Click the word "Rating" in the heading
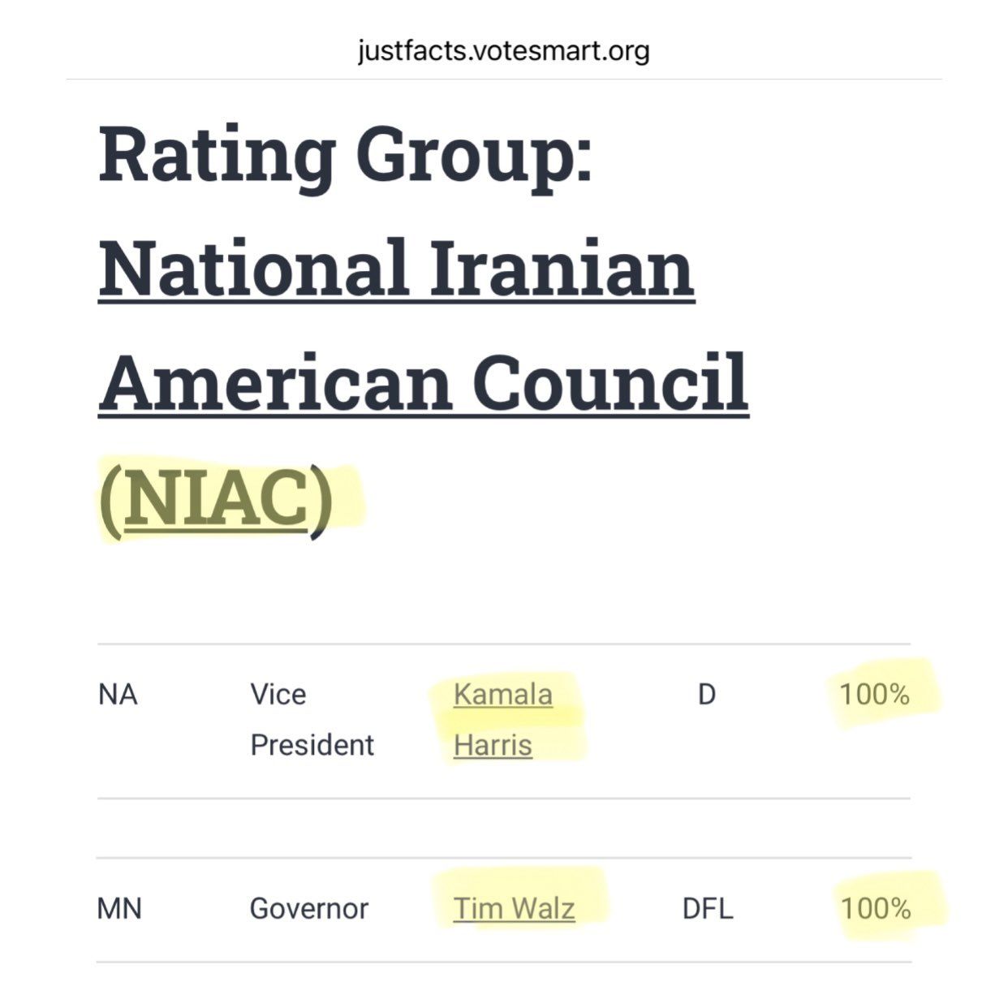 tap(217, 154)
